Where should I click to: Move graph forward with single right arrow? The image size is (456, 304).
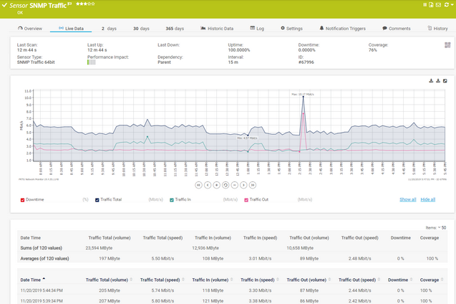pos(243,185)
